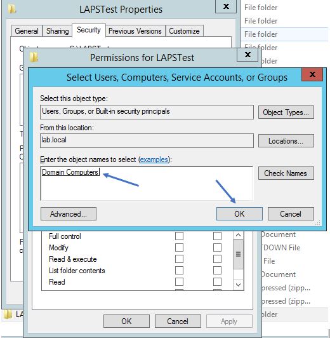
Task: Select the first File folder row in Explorer
Action: 284,8
